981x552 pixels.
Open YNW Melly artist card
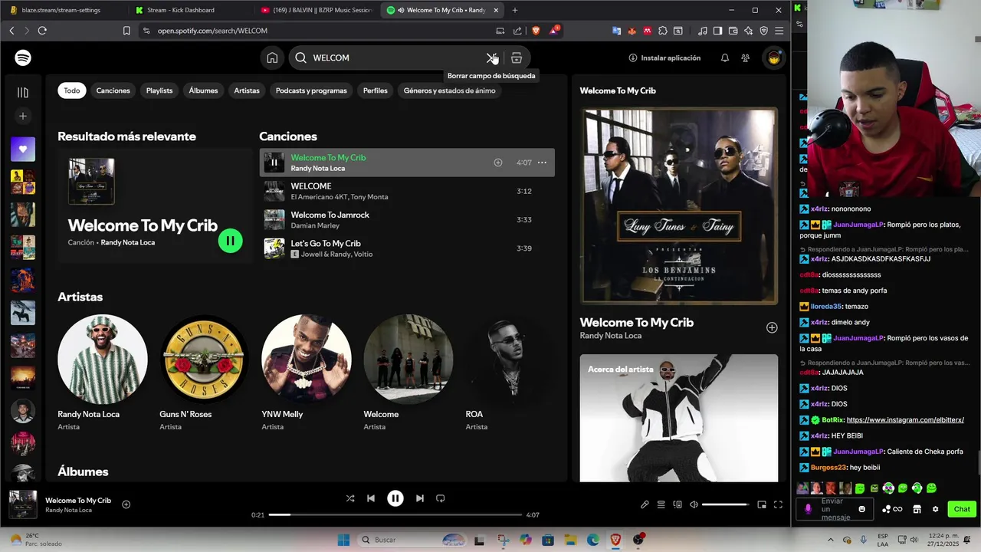tap(307, 372)
